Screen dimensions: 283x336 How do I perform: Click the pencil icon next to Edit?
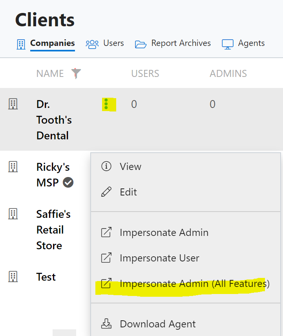106,192
